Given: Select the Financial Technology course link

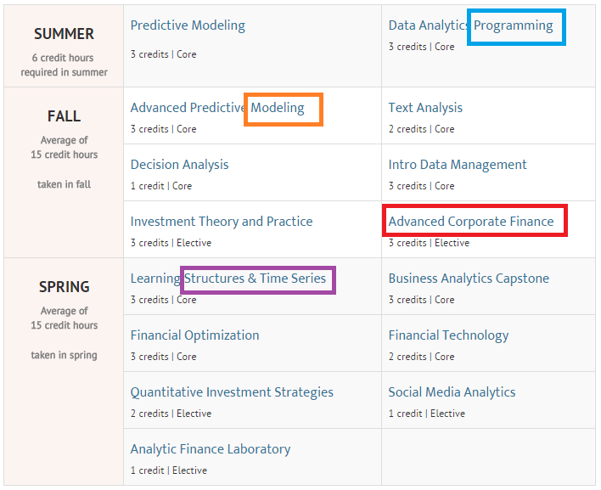Looking at the screenshot, I should point(448,335).
